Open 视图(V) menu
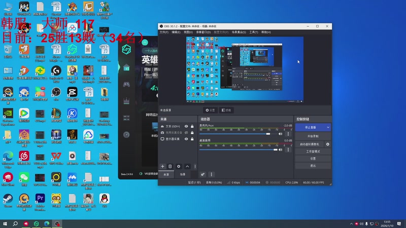 [x=188, y=32]
